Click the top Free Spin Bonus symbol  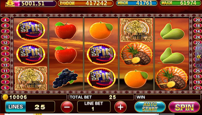[31, 30]
